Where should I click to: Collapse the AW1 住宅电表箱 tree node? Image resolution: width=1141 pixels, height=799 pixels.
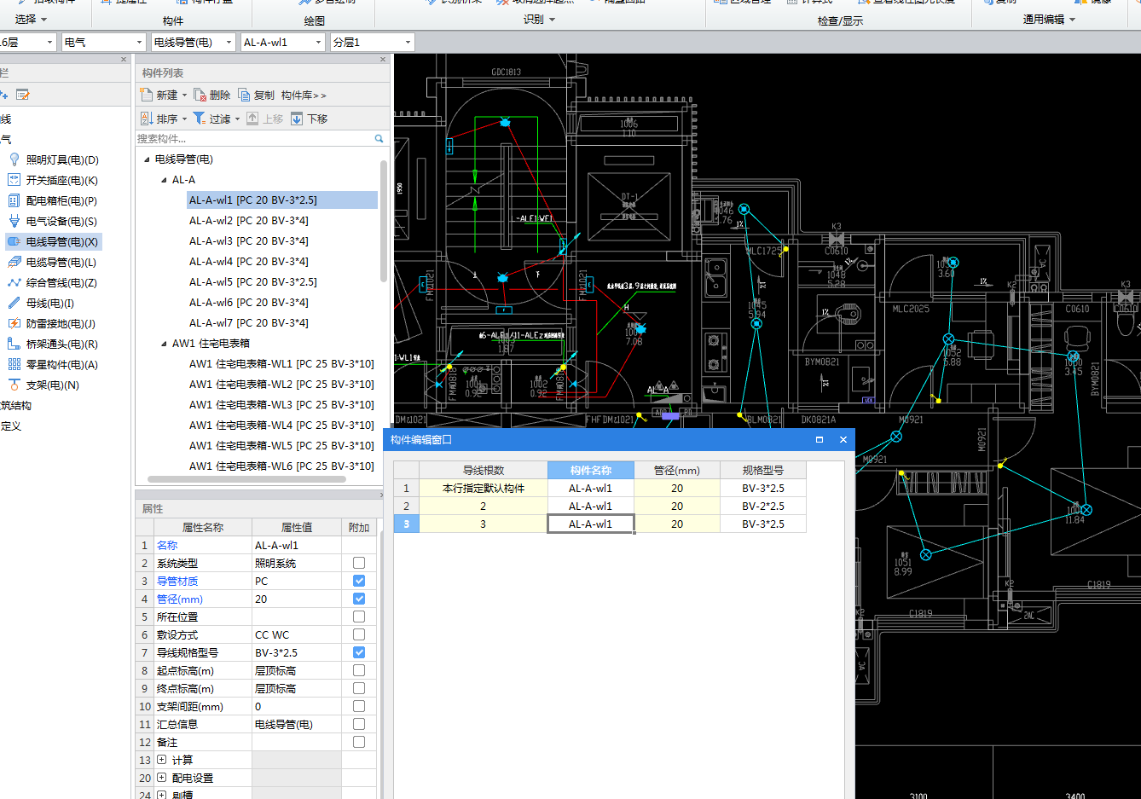click(x=165, y=344)
